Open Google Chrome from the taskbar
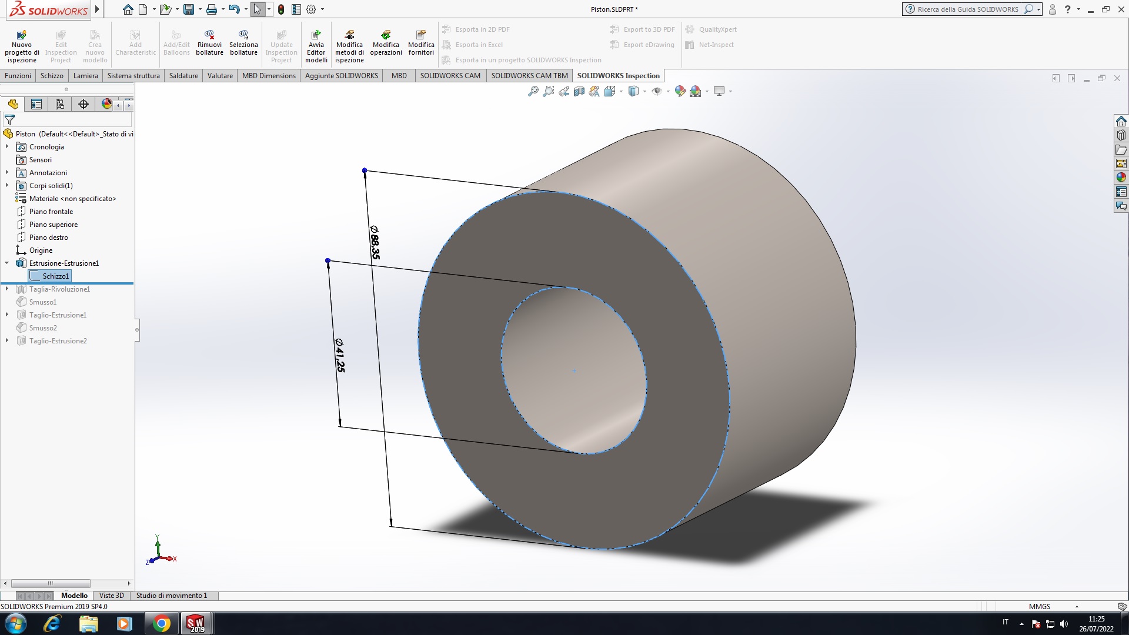This screenshot has width=1129, height=635. tap(161, 623)
